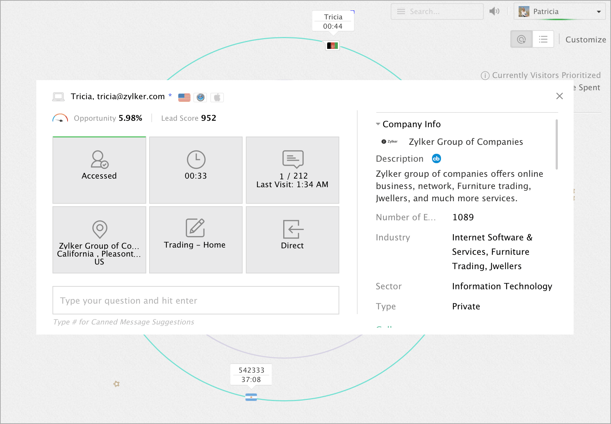Click Tricia, tricia@zylker.com name text
This screenshot has height=424, width=611.
[x=118, y=96]
